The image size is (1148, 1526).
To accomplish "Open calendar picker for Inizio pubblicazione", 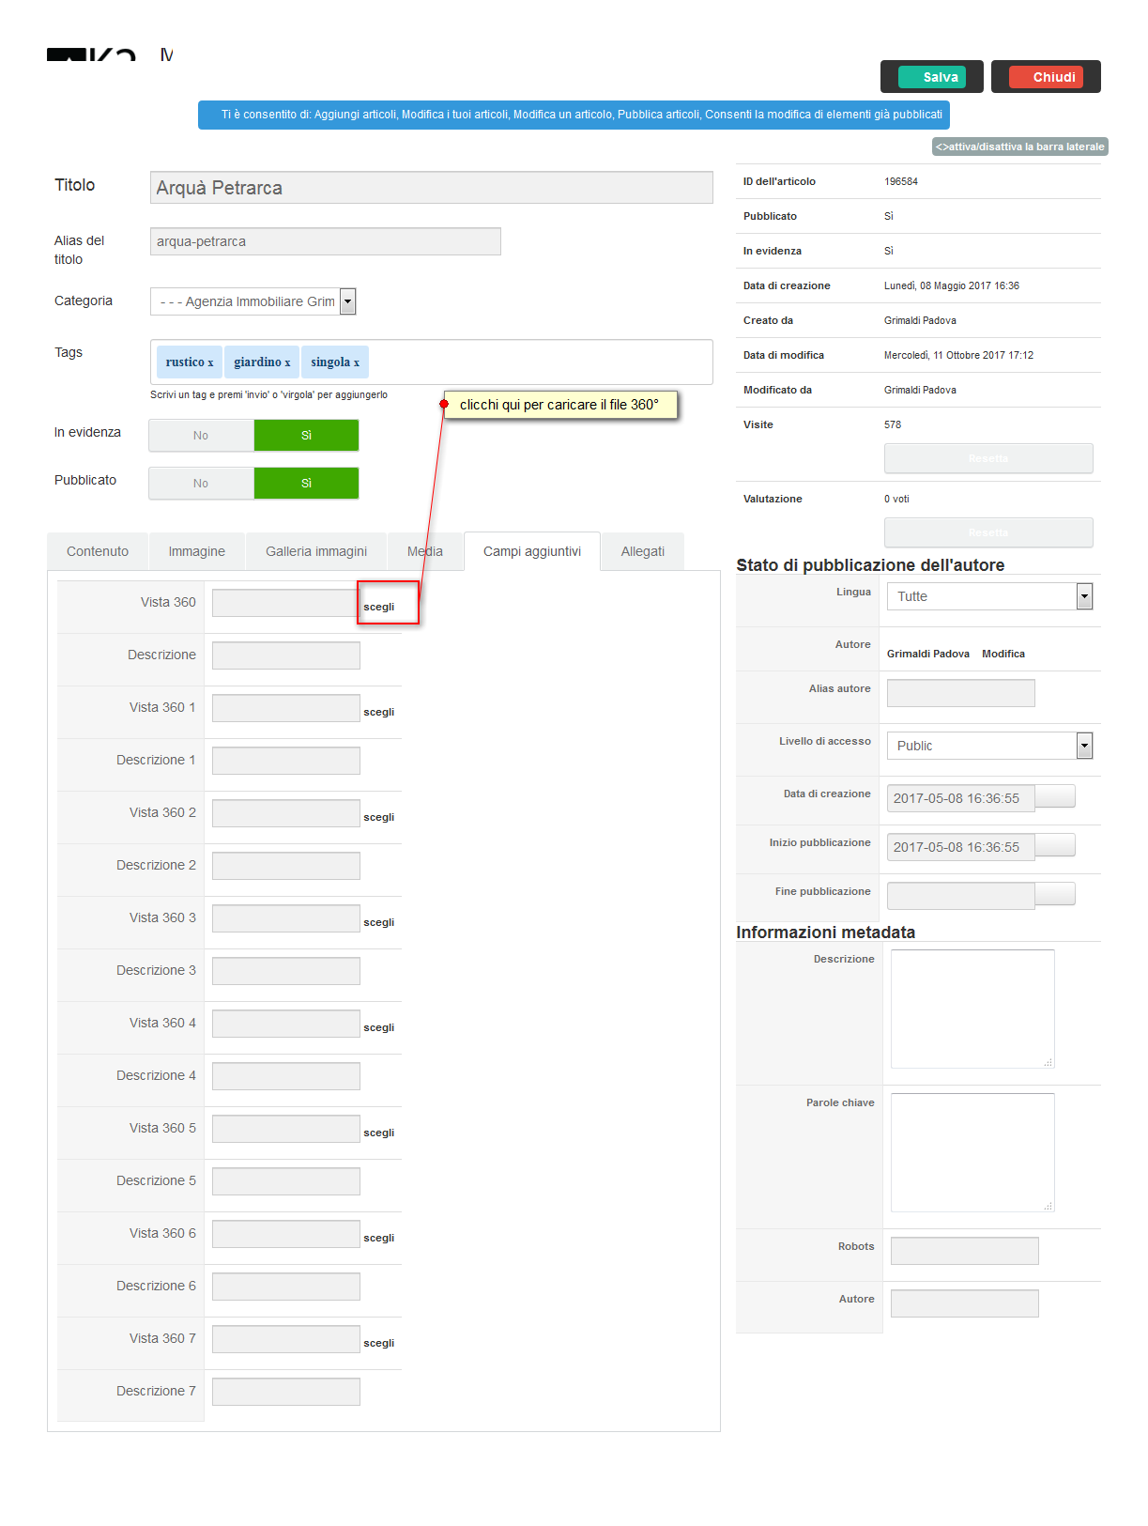I will coord(1055,845).
